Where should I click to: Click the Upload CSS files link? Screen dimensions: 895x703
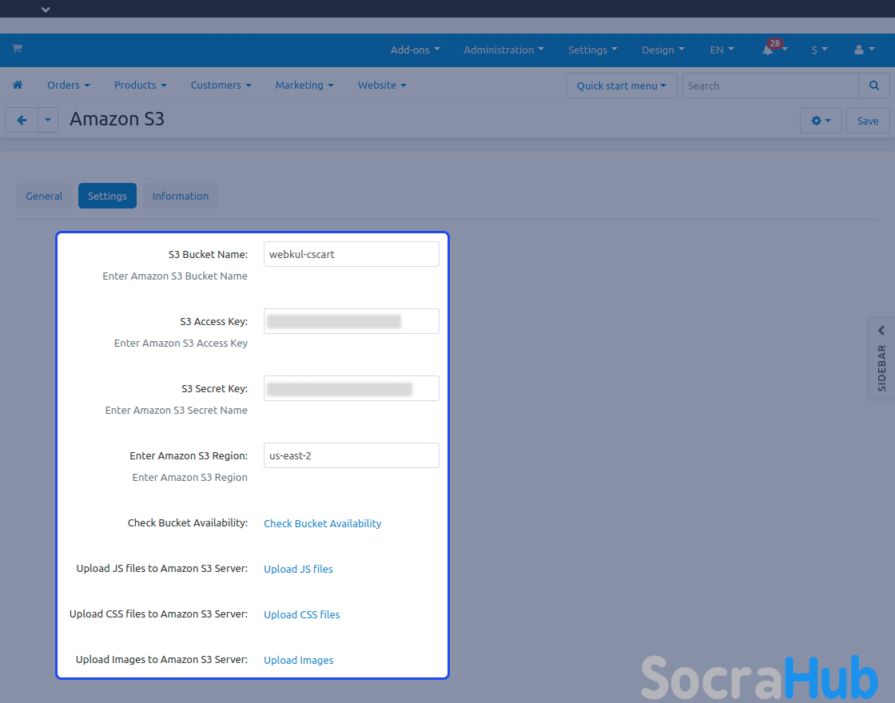click(301, 614)
